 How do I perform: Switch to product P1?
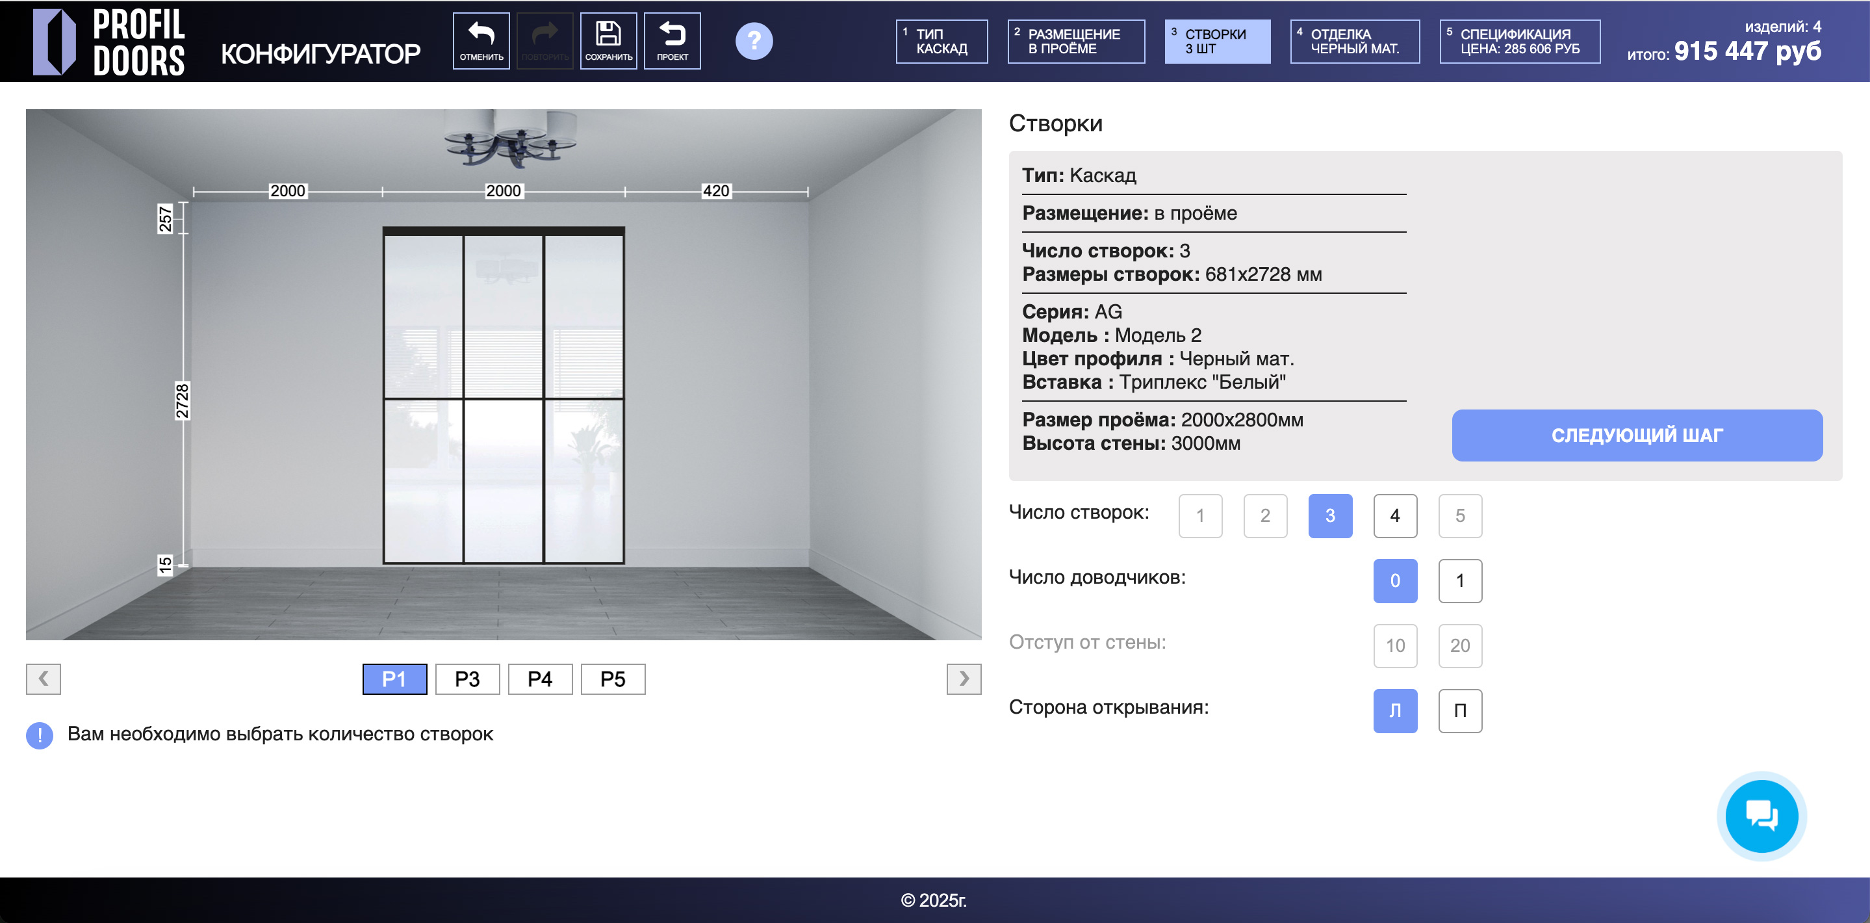click(394, 679)
